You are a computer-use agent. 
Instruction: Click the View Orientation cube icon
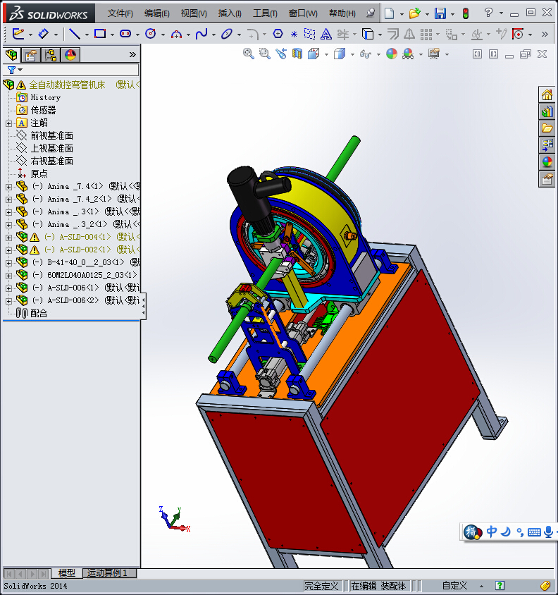(314, 54)
